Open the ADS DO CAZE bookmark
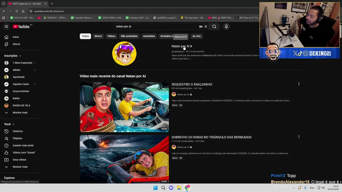The height and width of the screenshot is (192, 342). tap(22, 18)
